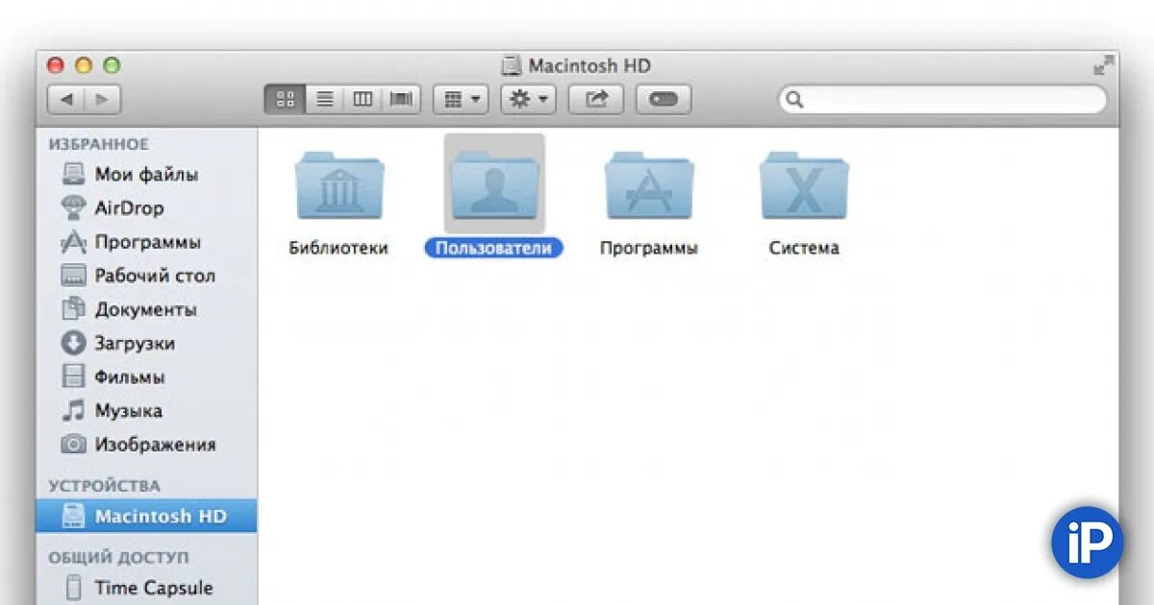Zoom the window with green button
The image size is (1154, 605).
pos(112,65)
